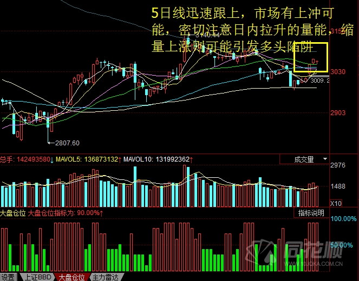
Task: Open the 设置 settings button
Action: click(8, 277)
